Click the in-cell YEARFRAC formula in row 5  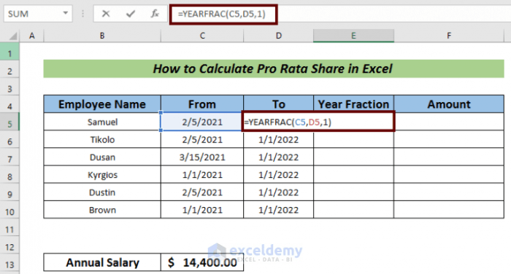point(318,122)
